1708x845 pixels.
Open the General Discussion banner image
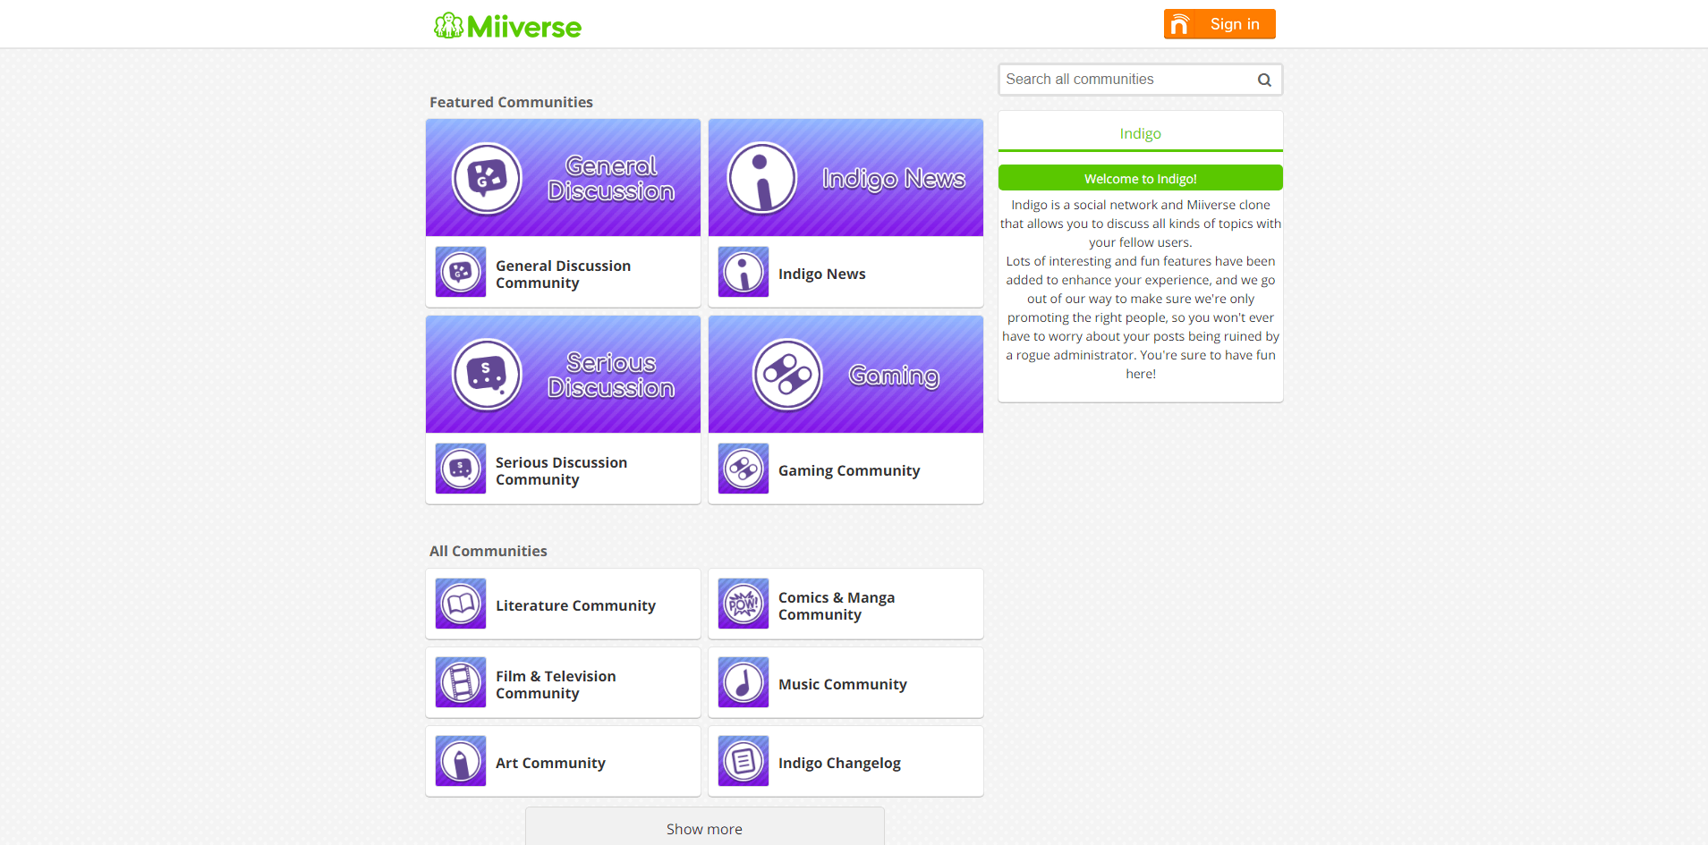click(563, 178)
